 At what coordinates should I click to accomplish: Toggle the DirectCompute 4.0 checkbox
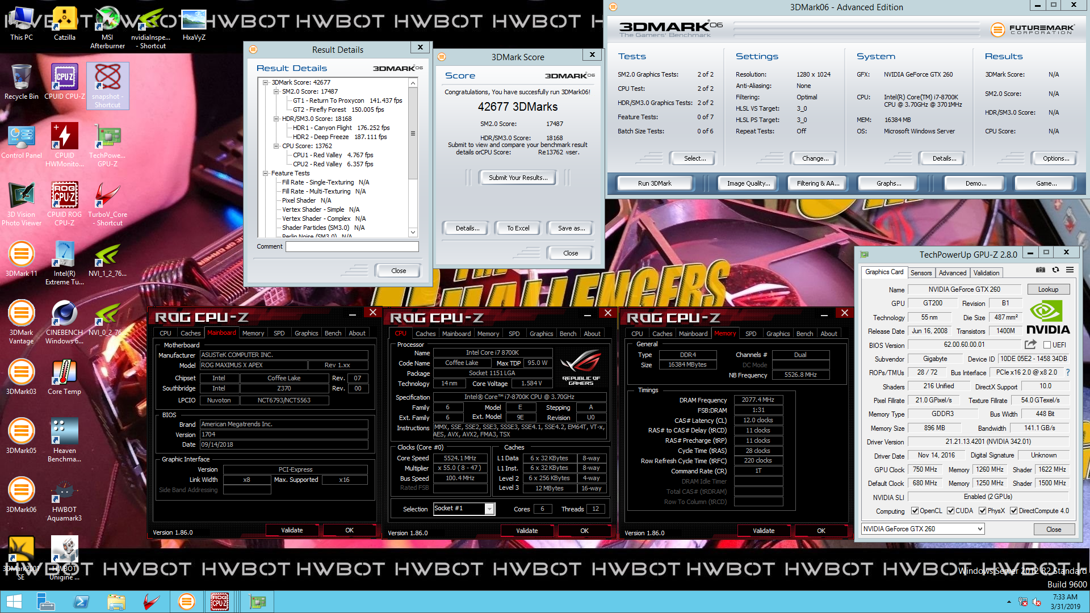pyautogui.click(x=1013, y=511)
